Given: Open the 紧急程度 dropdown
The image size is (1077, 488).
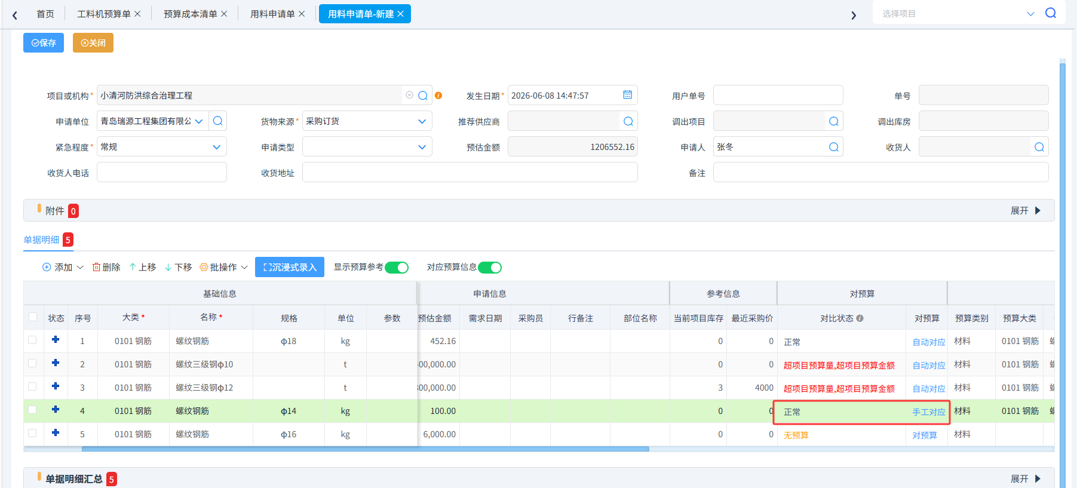Looking at the screenshot, I should (x=162, y=147).
